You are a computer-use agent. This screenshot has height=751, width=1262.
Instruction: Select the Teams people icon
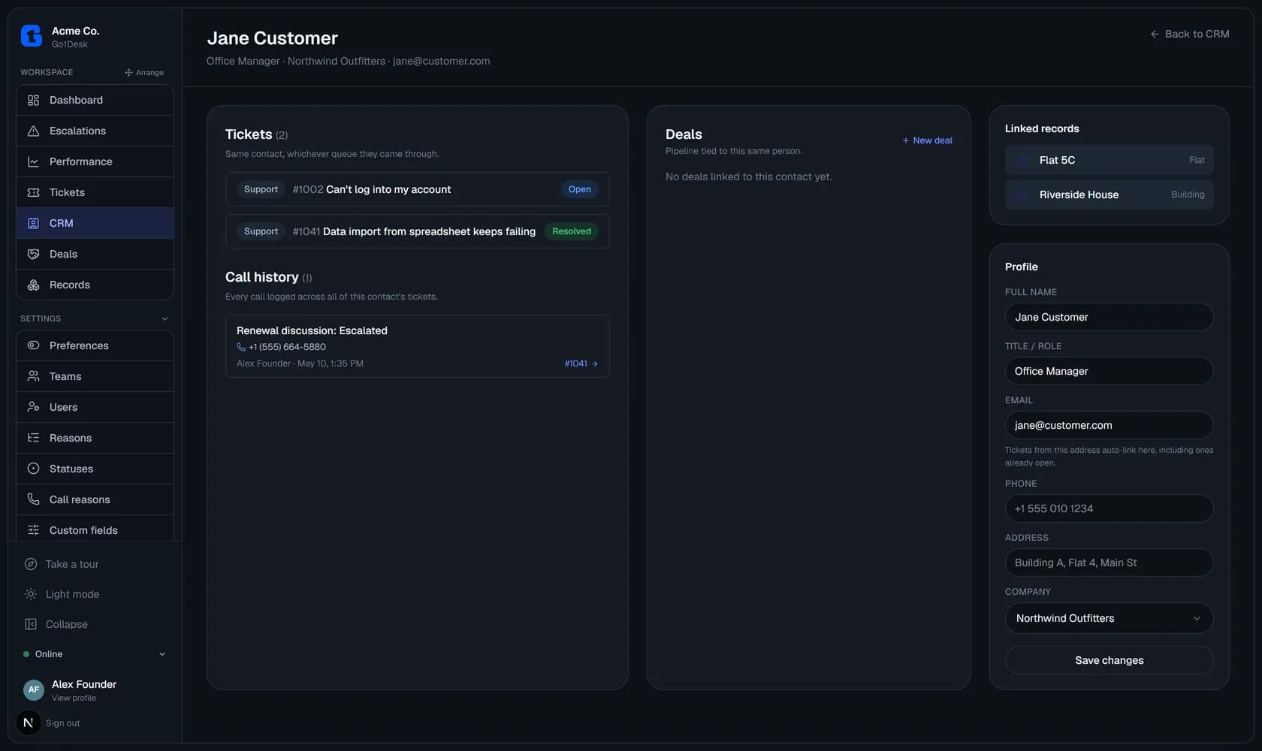click(33, 376)
